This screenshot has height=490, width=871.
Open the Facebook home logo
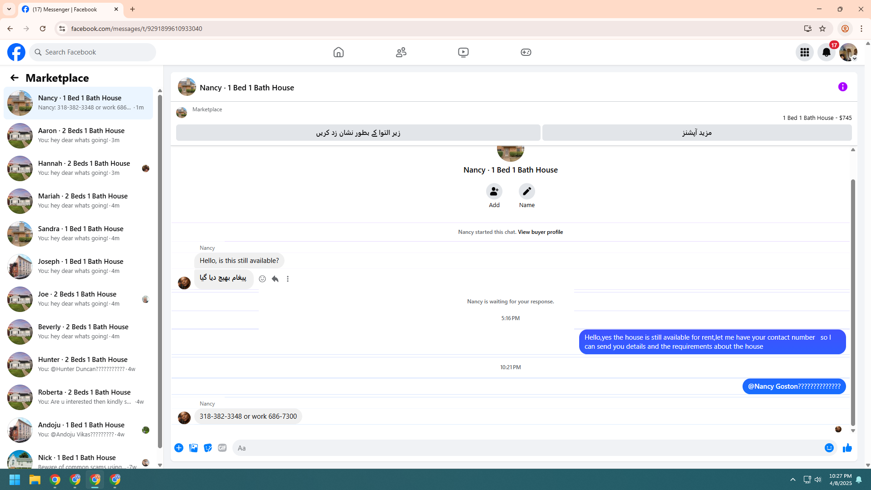pos(16,52)
